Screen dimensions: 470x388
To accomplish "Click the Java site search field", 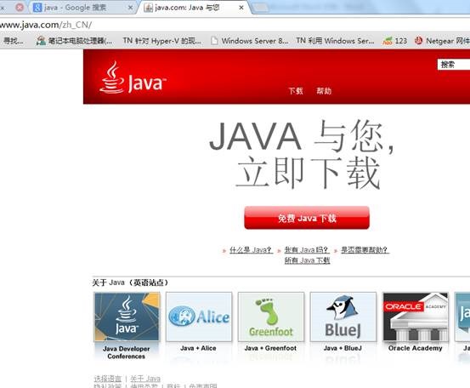I will pyautogui.click(x=454, y=64).
